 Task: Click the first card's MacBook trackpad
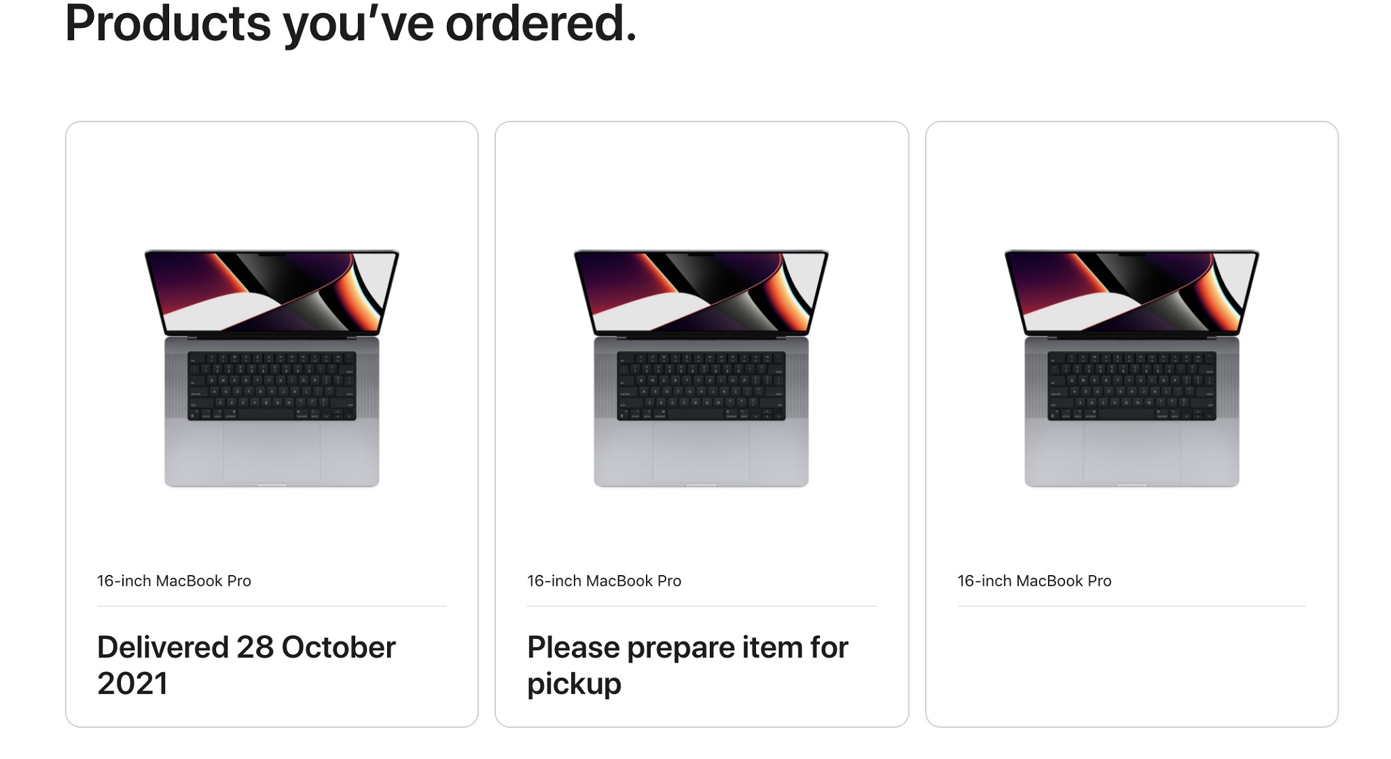pyautogui.click(x=272, y=452)
